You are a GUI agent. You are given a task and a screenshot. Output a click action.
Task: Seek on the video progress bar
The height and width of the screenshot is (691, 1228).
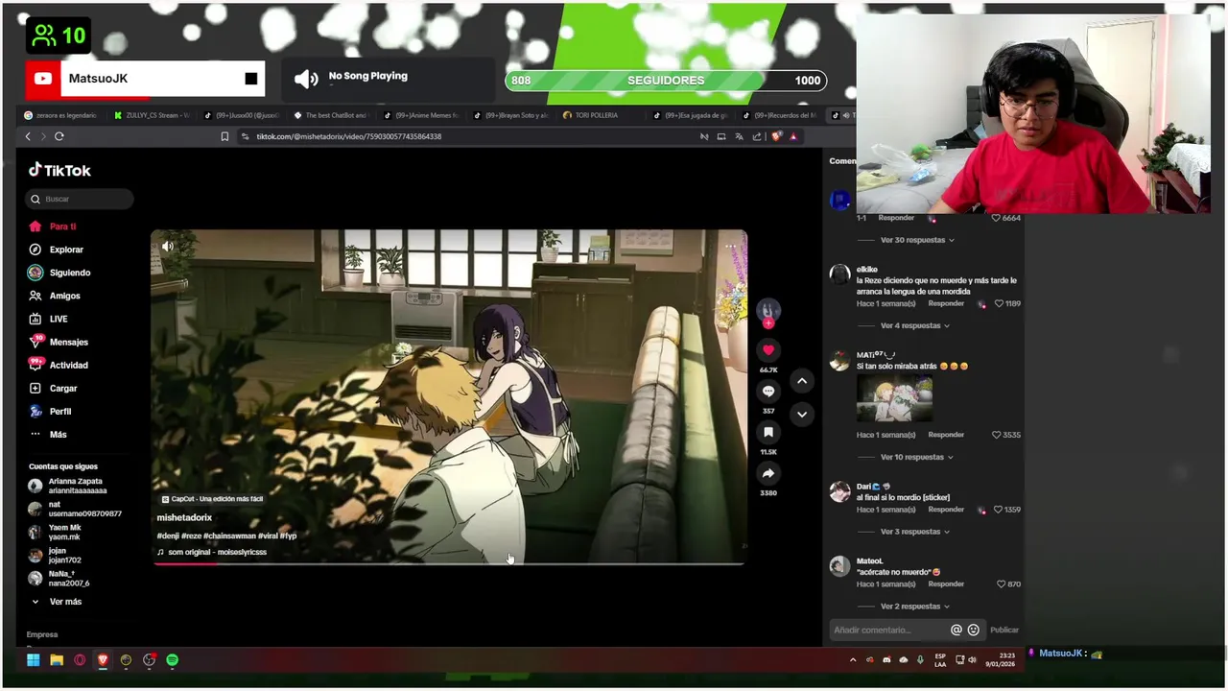pyautogui.click(x=448, y=562)
